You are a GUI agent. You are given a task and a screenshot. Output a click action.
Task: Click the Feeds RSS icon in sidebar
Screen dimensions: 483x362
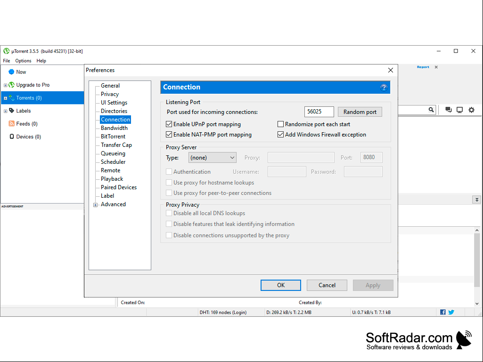[x=11, y=123]
